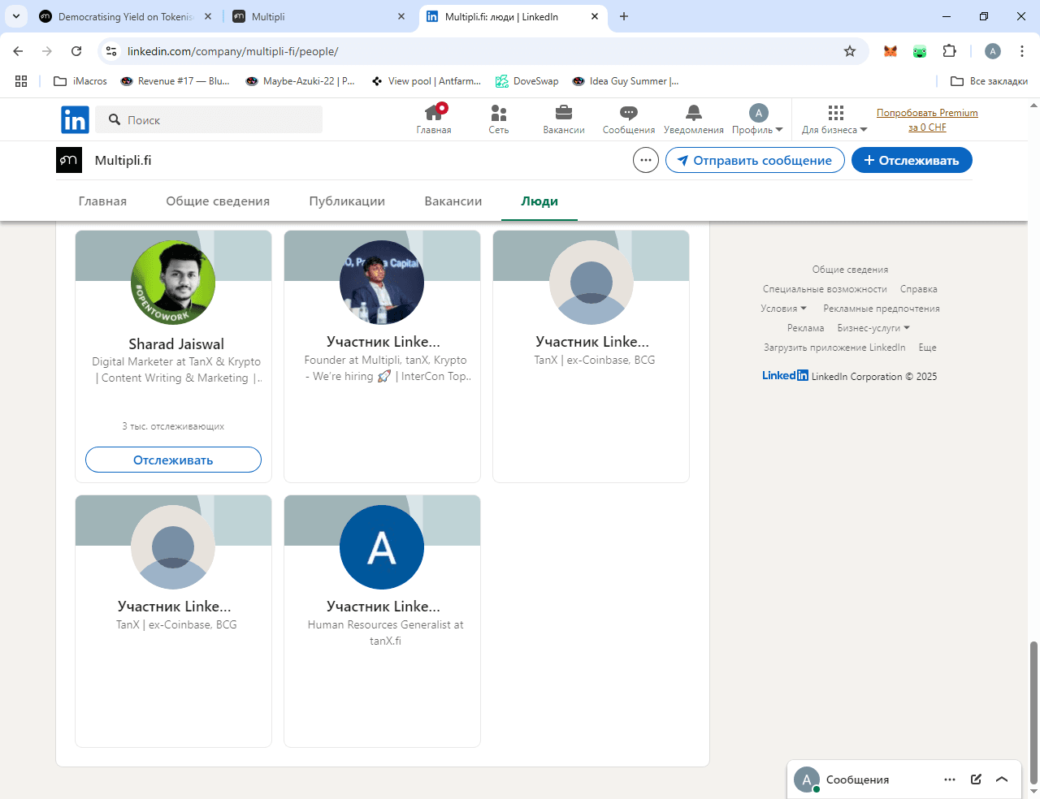This screenshot has width=1040, height=799.
Task: Click Специальные возможности footer link
Action: tap(825, 289)
